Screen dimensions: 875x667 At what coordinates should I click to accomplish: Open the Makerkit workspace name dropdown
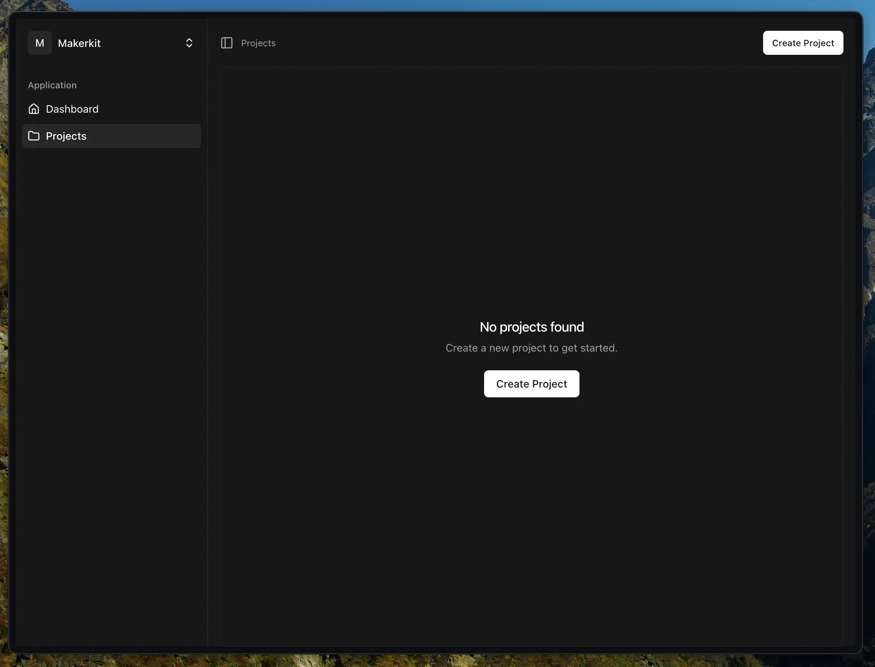pos(79,43)
